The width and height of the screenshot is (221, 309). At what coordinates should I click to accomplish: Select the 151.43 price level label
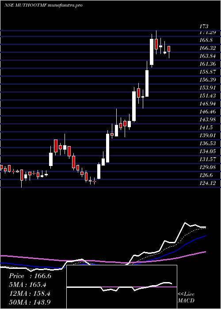207,96
